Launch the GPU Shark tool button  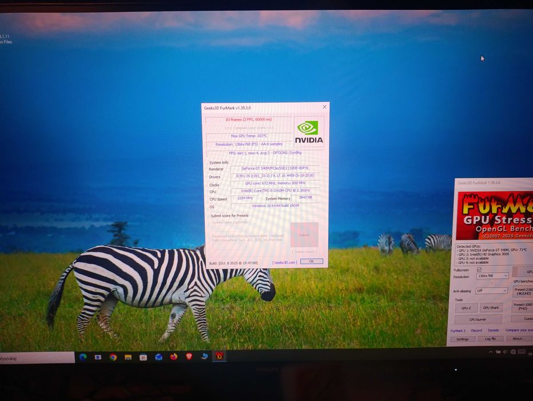click(491, 308)
